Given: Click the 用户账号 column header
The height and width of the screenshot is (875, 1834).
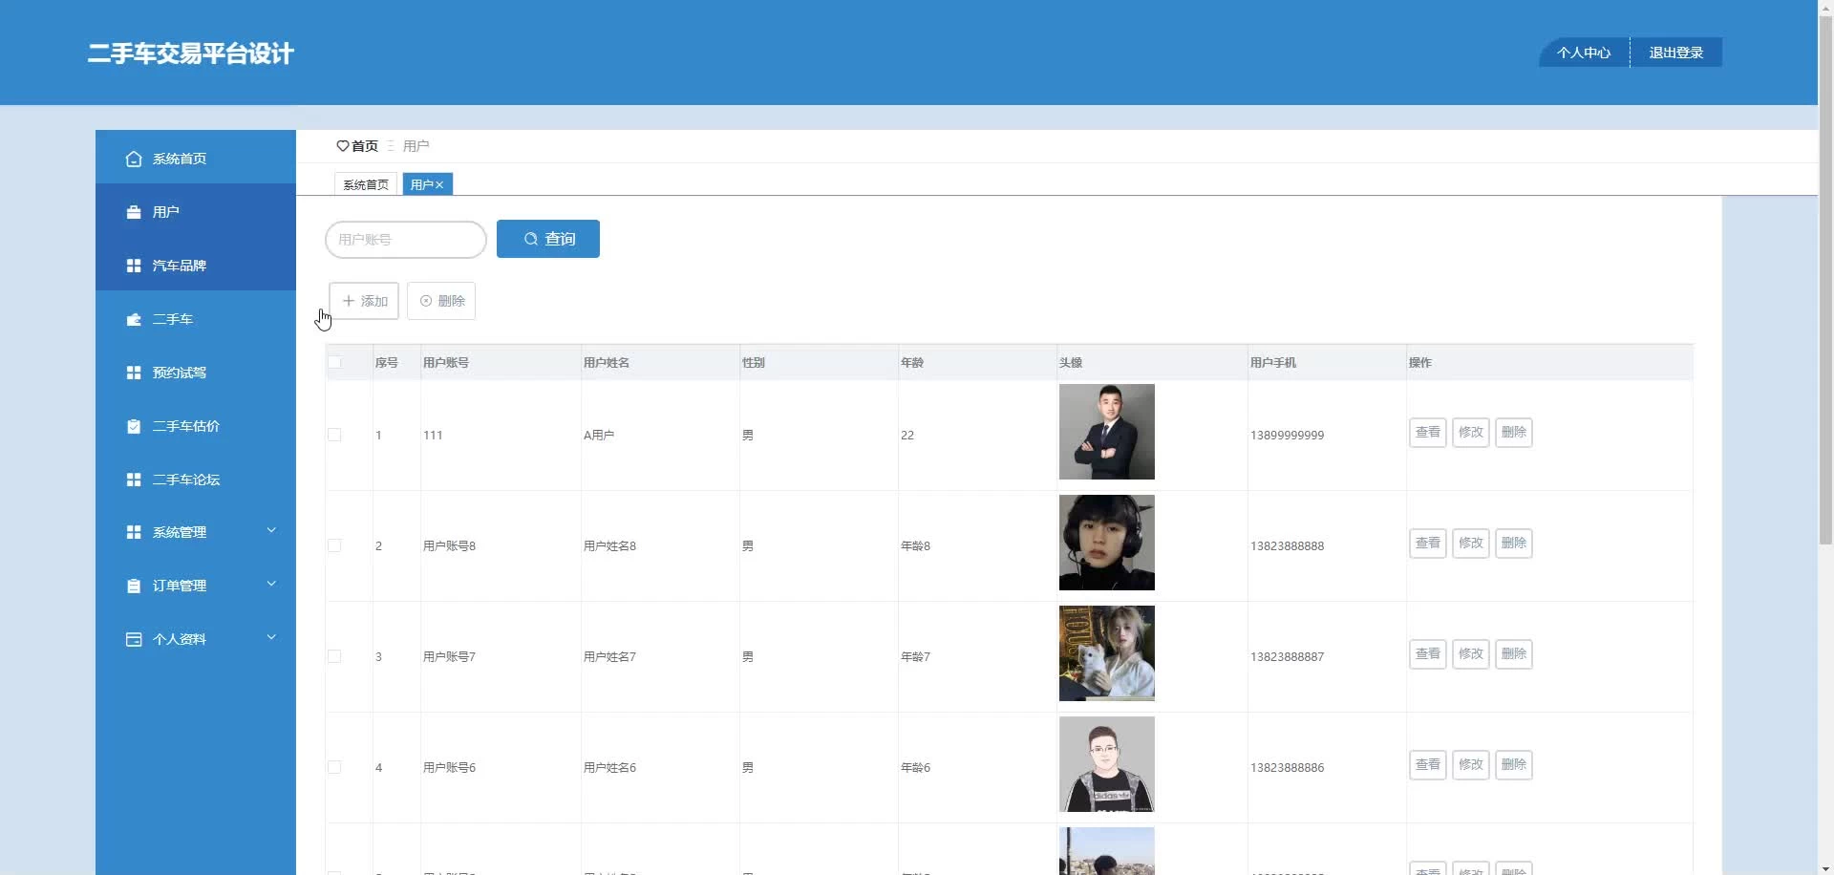Looking at the screenshot, I should tap(446, 363).
